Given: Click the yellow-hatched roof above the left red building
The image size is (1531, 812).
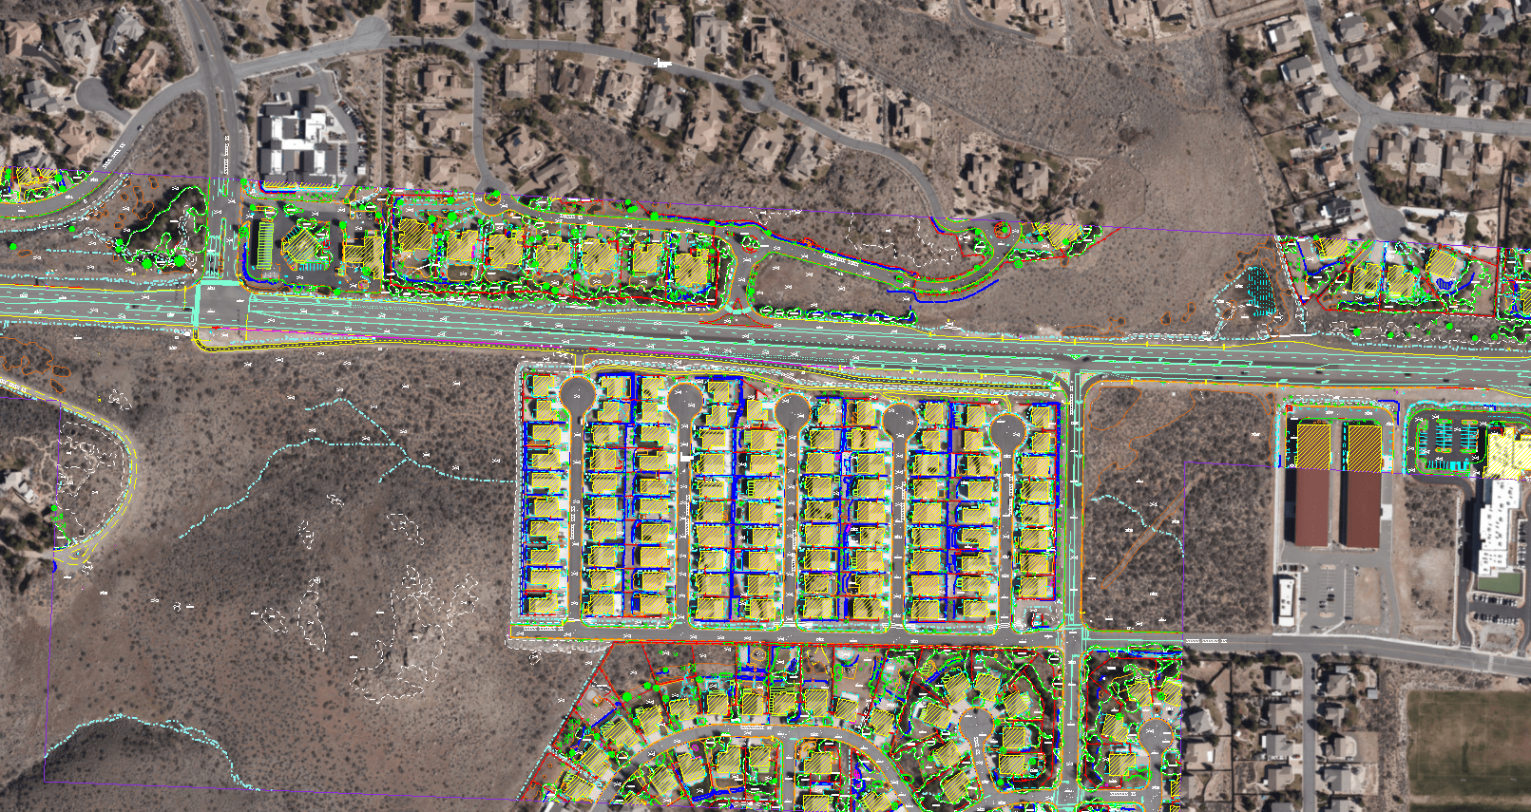Looking at the screenshot, I should click(x=1313, y=446).
